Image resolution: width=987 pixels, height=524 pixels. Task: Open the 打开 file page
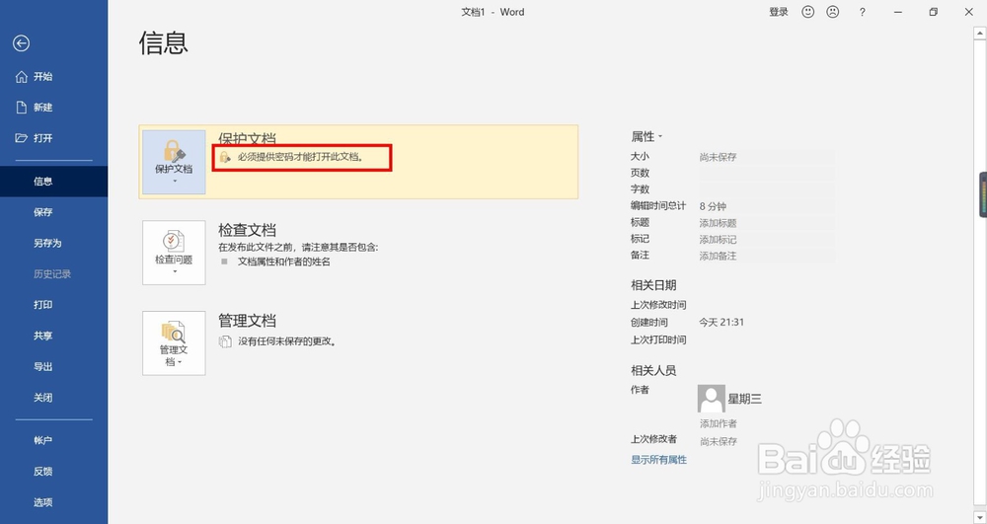click(x=42, y=138)
